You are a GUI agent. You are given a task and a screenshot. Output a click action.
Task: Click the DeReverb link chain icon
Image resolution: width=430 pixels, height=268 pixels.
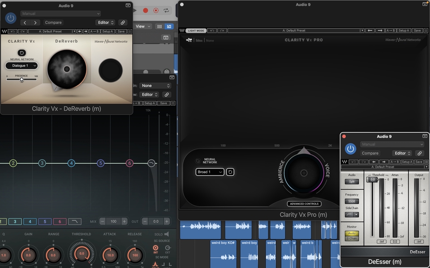(123, 22)
